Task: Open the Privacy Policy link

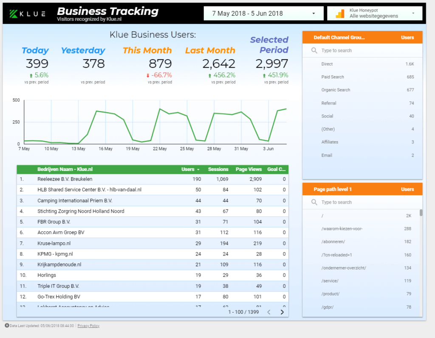Action: click(x=88, y=326)
